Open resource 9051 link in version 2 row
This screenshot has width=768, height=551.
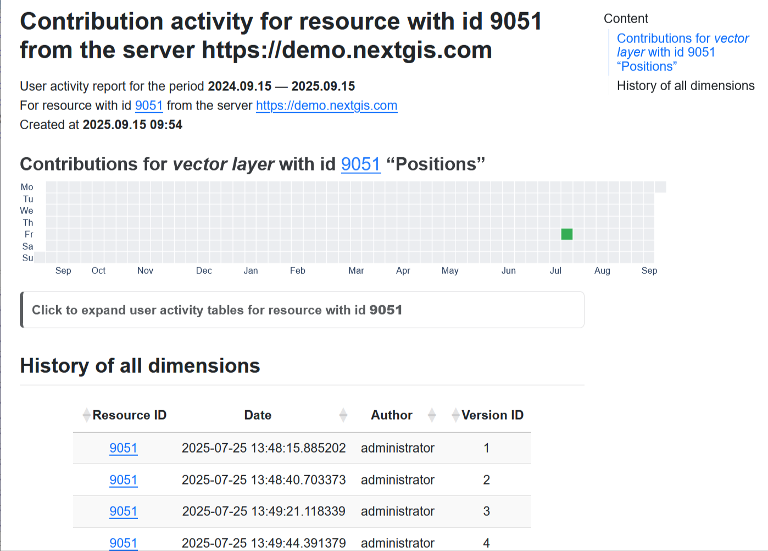(x=123, y=480)
